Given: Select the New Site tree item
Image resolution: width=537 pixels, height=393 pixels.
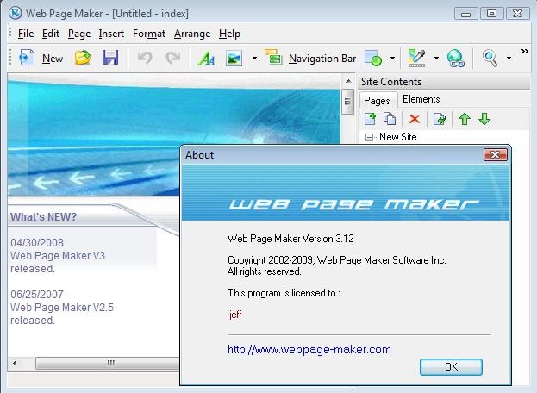Looking at the screenshot, I should click(398, 137).
